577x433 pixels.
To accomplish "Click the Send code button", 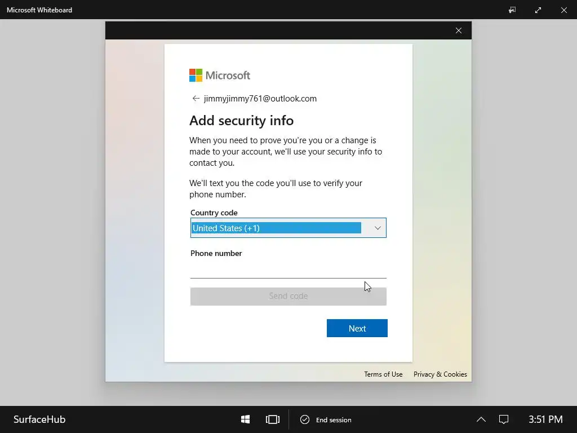I will click(x=288, y=296).
